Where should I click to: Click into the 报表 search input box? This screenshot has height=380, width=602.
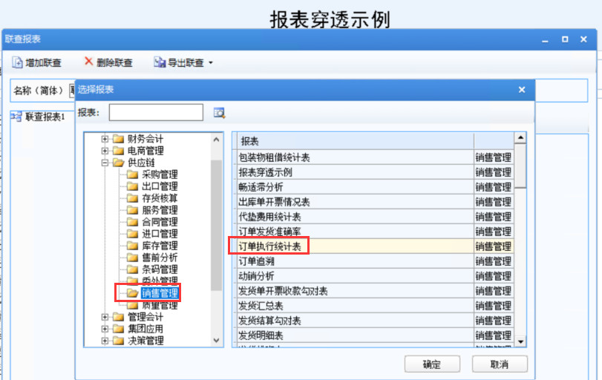click(156, 113)
